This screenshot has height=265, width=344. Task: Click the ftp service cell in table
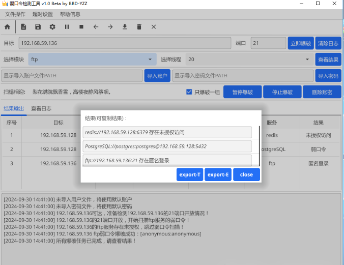272,163
